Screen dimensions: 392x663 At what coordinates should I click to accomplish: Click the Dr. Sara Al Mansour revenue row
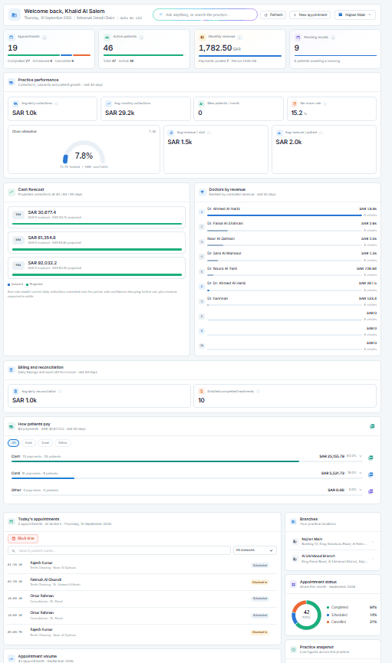coord(288,256)
